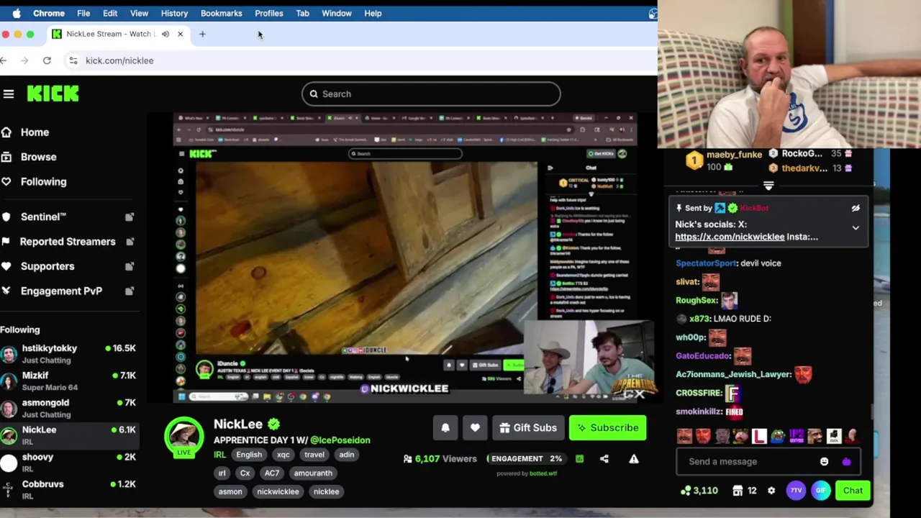
Task: Click the green KICK logo
Action: point(53,94)
